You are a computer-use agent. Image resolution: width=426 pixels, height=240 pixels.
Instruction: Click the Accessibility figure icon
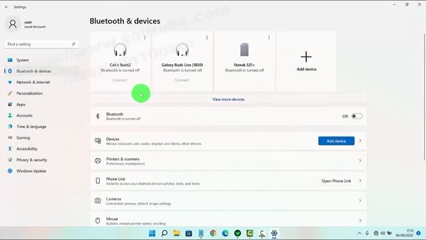click(x=10, y=149)
